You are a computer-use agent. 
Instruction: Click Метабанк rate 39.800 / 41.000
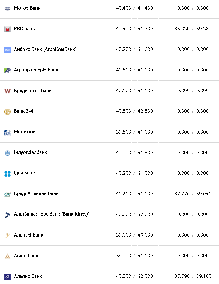134,132
